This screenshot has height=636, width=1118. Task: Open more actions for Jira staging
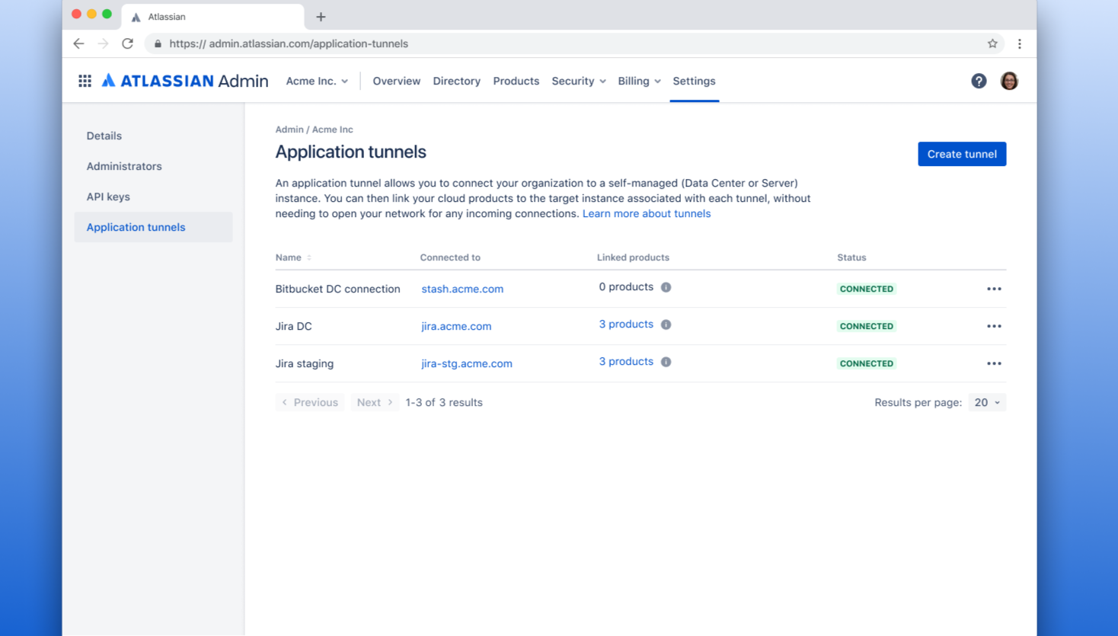(x=994, y=363)
